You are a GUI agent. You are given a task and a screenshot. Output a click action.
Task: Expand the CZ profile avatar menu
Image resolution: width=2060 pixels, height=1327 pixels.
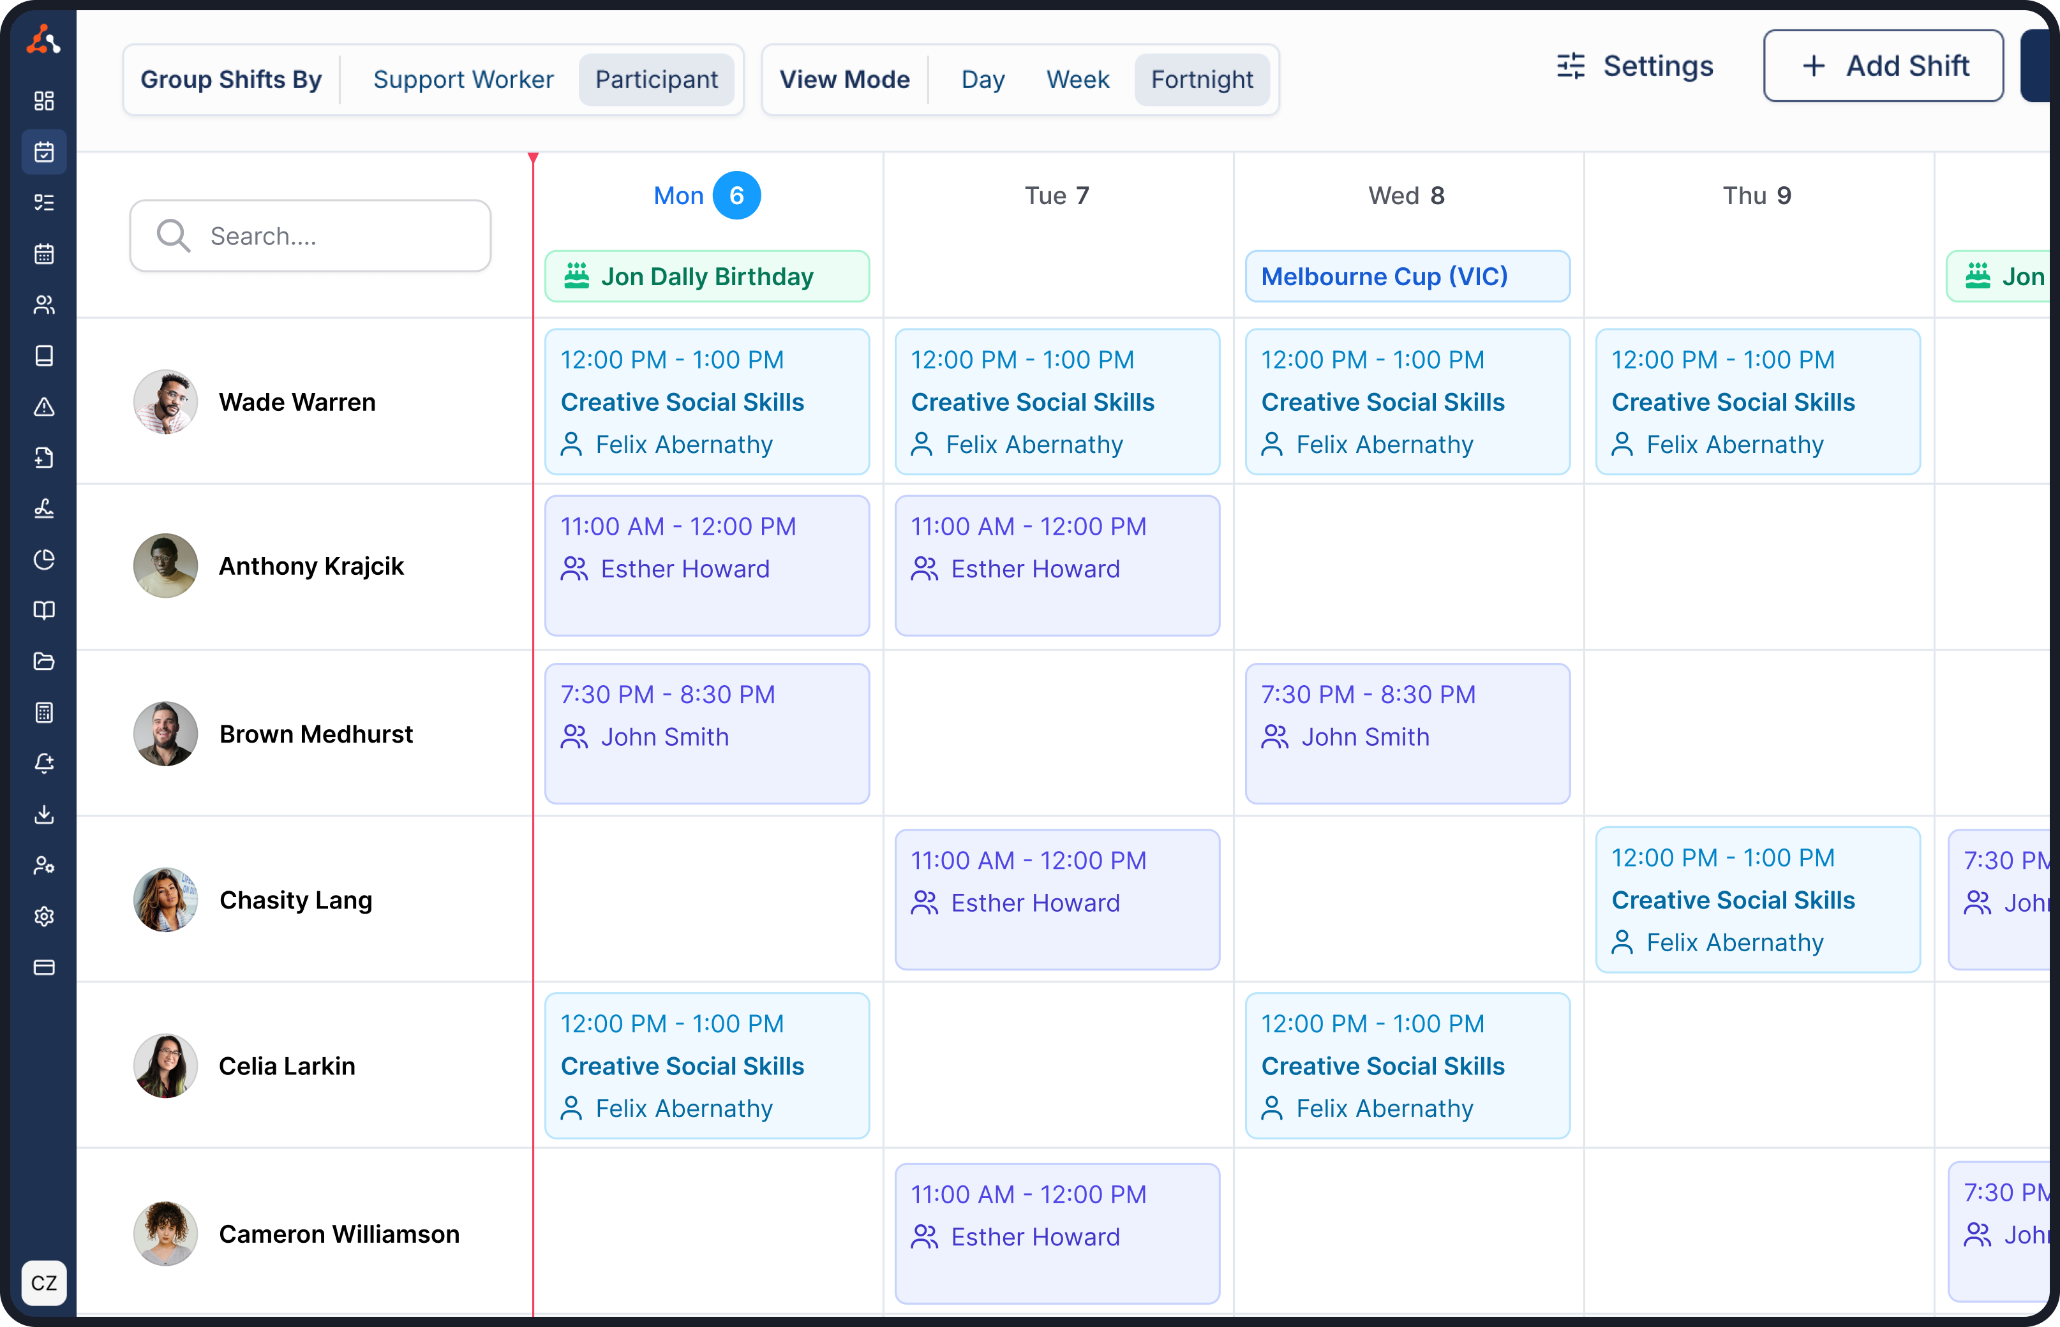pos(45,1283)
